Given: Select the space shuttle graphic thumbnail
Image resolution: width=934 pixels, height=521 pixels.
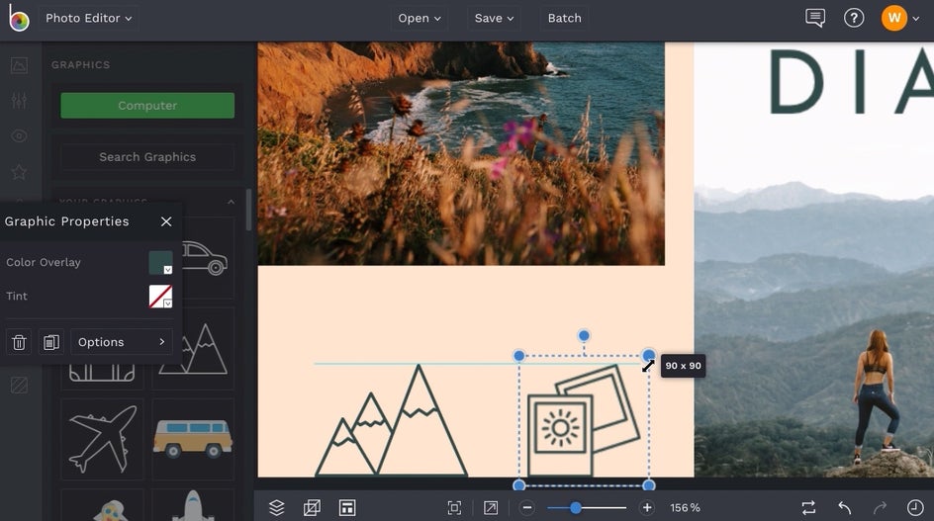Looking at the screenshot, I should click(x=193, y=505).
